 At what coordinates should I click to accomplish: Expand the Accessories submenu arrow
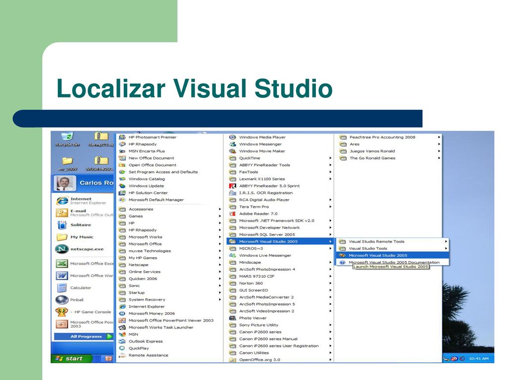coord(220,209)
